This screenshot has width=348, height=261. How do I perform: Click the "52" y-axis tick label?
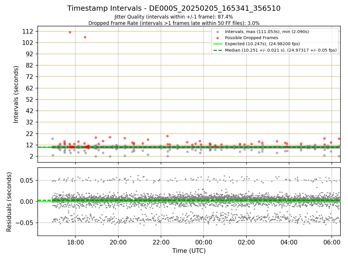click(x=30, y=99)
